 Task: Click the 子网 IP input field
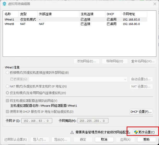37,121
